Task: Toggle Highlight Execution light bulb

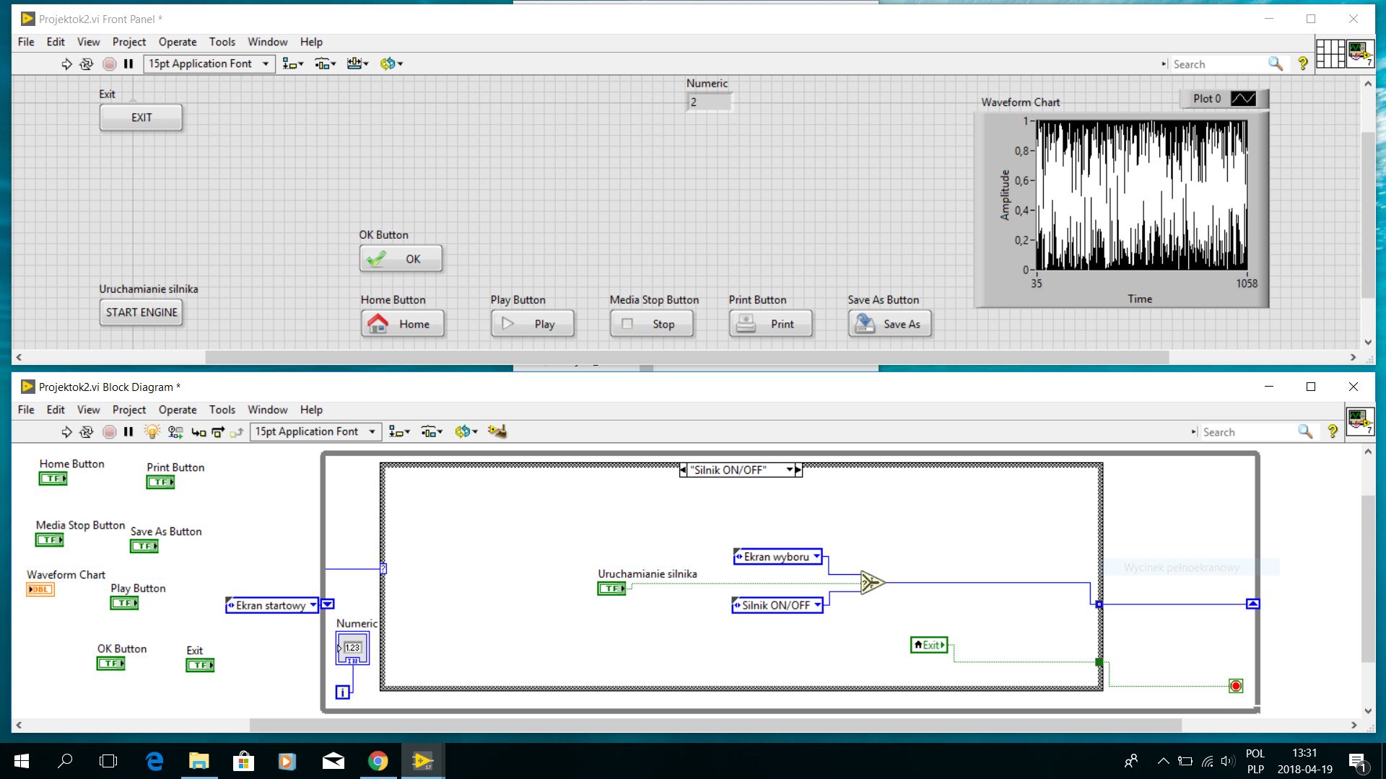Action: click(152, 432)
